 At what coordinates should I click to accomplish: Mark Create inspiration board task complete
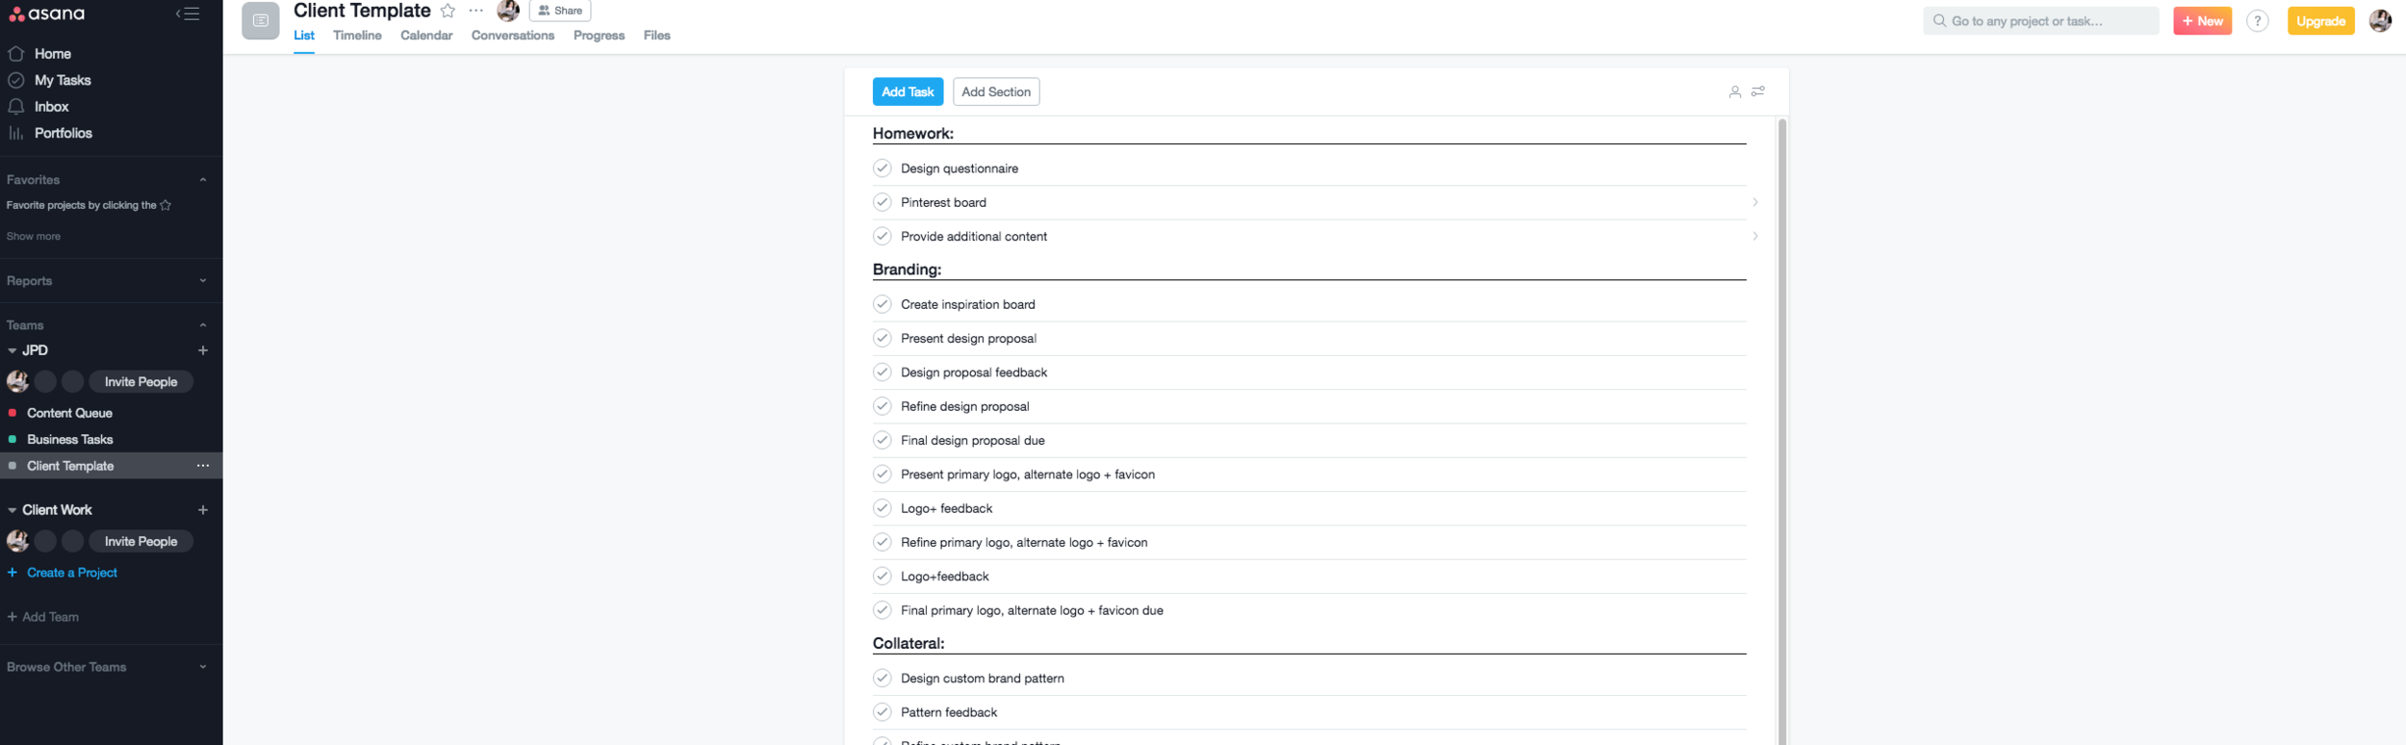[882, 304]
